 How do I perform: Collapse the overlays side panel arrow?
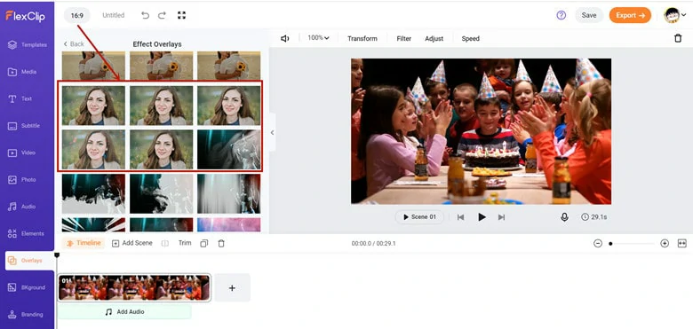[x=272, y=132]
